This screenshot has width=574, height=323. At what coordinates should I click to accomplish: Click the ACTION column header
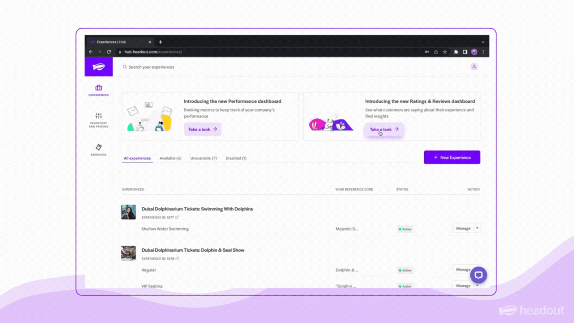point(474,189)
